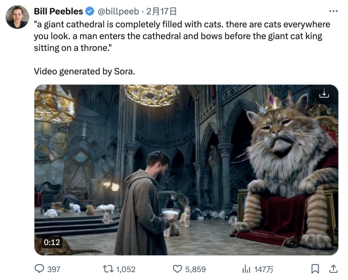
Task: Download the video using the download icon
Action: 324,94
